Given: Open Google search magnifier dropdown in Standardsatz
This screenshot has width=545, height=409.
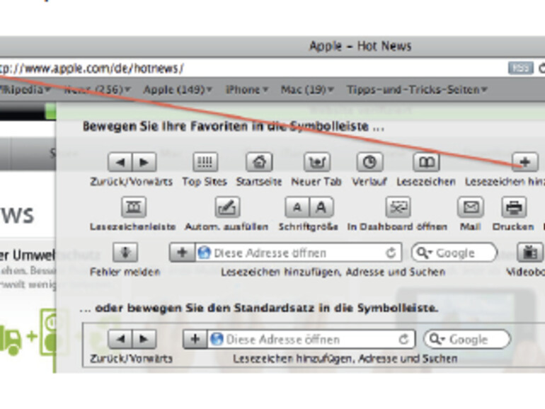Looking at the screenshot, I should (437, 339).
